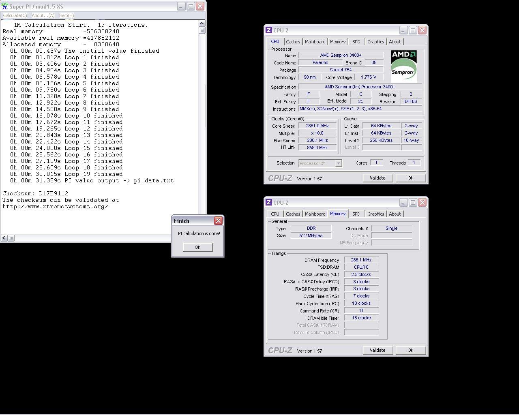Switch to About tab in upper CPU-Z window
The height and width of the screenshot is (415, 519).
click(395, 42)
